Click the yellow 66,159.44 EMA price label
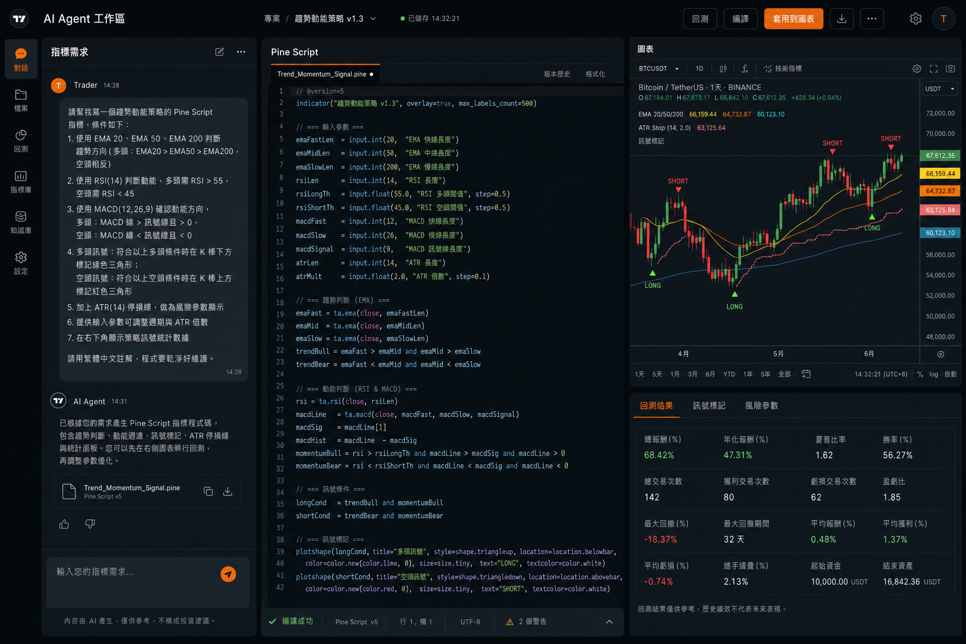 click(940, 174)
